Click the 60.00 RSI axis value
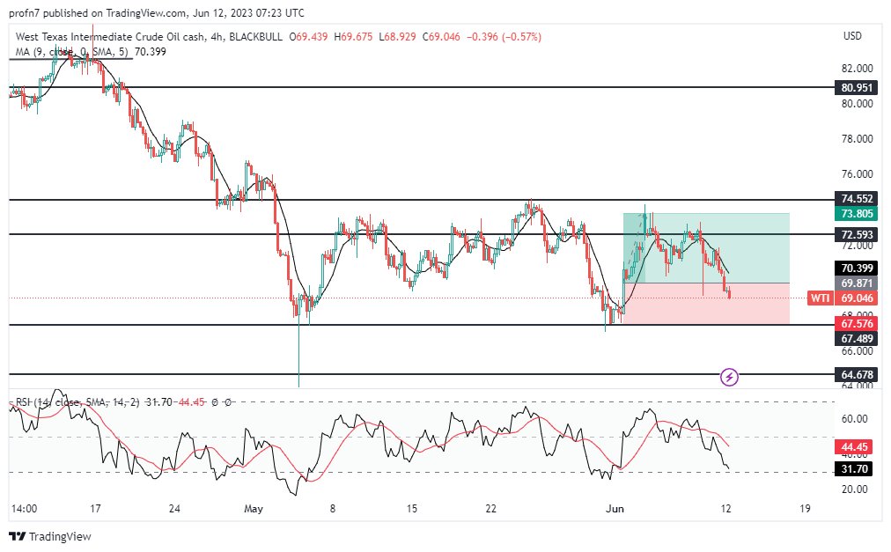The image size is (891, 552). [x=854, y=419]
